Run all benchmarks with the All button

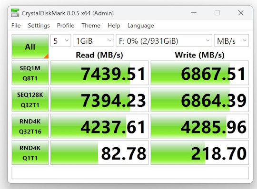30,47
